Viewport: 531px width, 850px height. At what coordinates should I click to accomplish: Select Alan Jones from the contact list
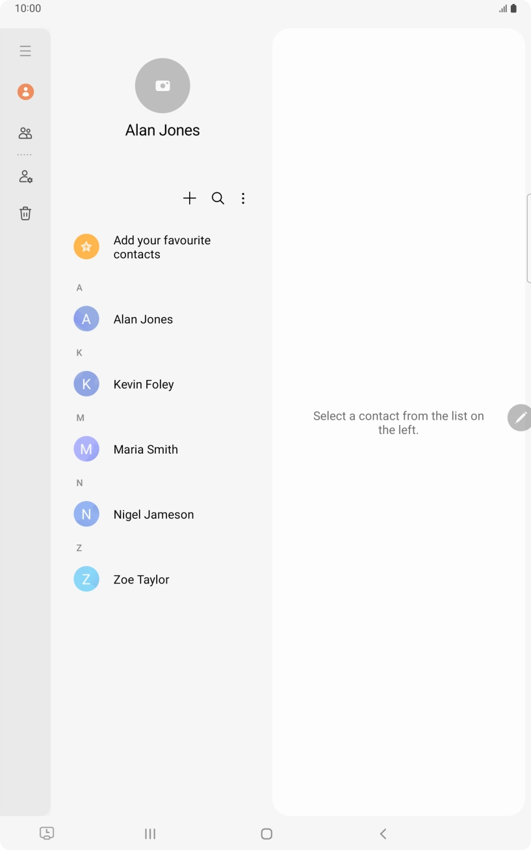143,318
